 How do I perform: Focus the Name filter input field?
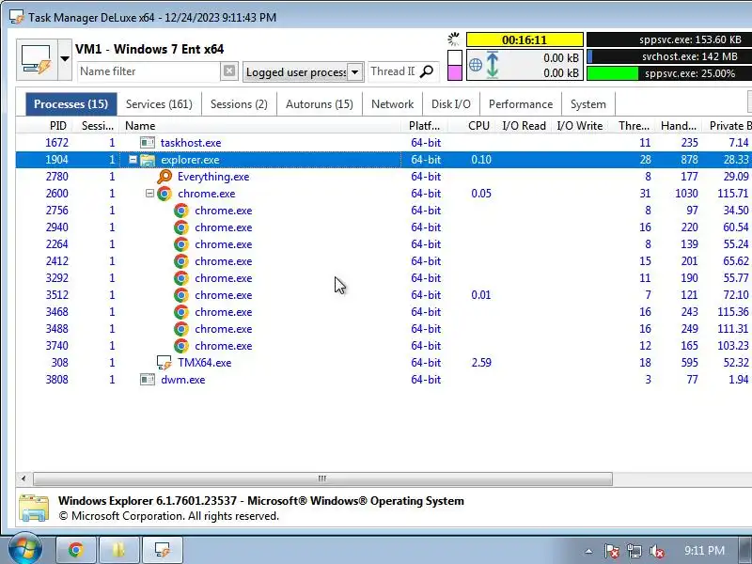point(149,71)
